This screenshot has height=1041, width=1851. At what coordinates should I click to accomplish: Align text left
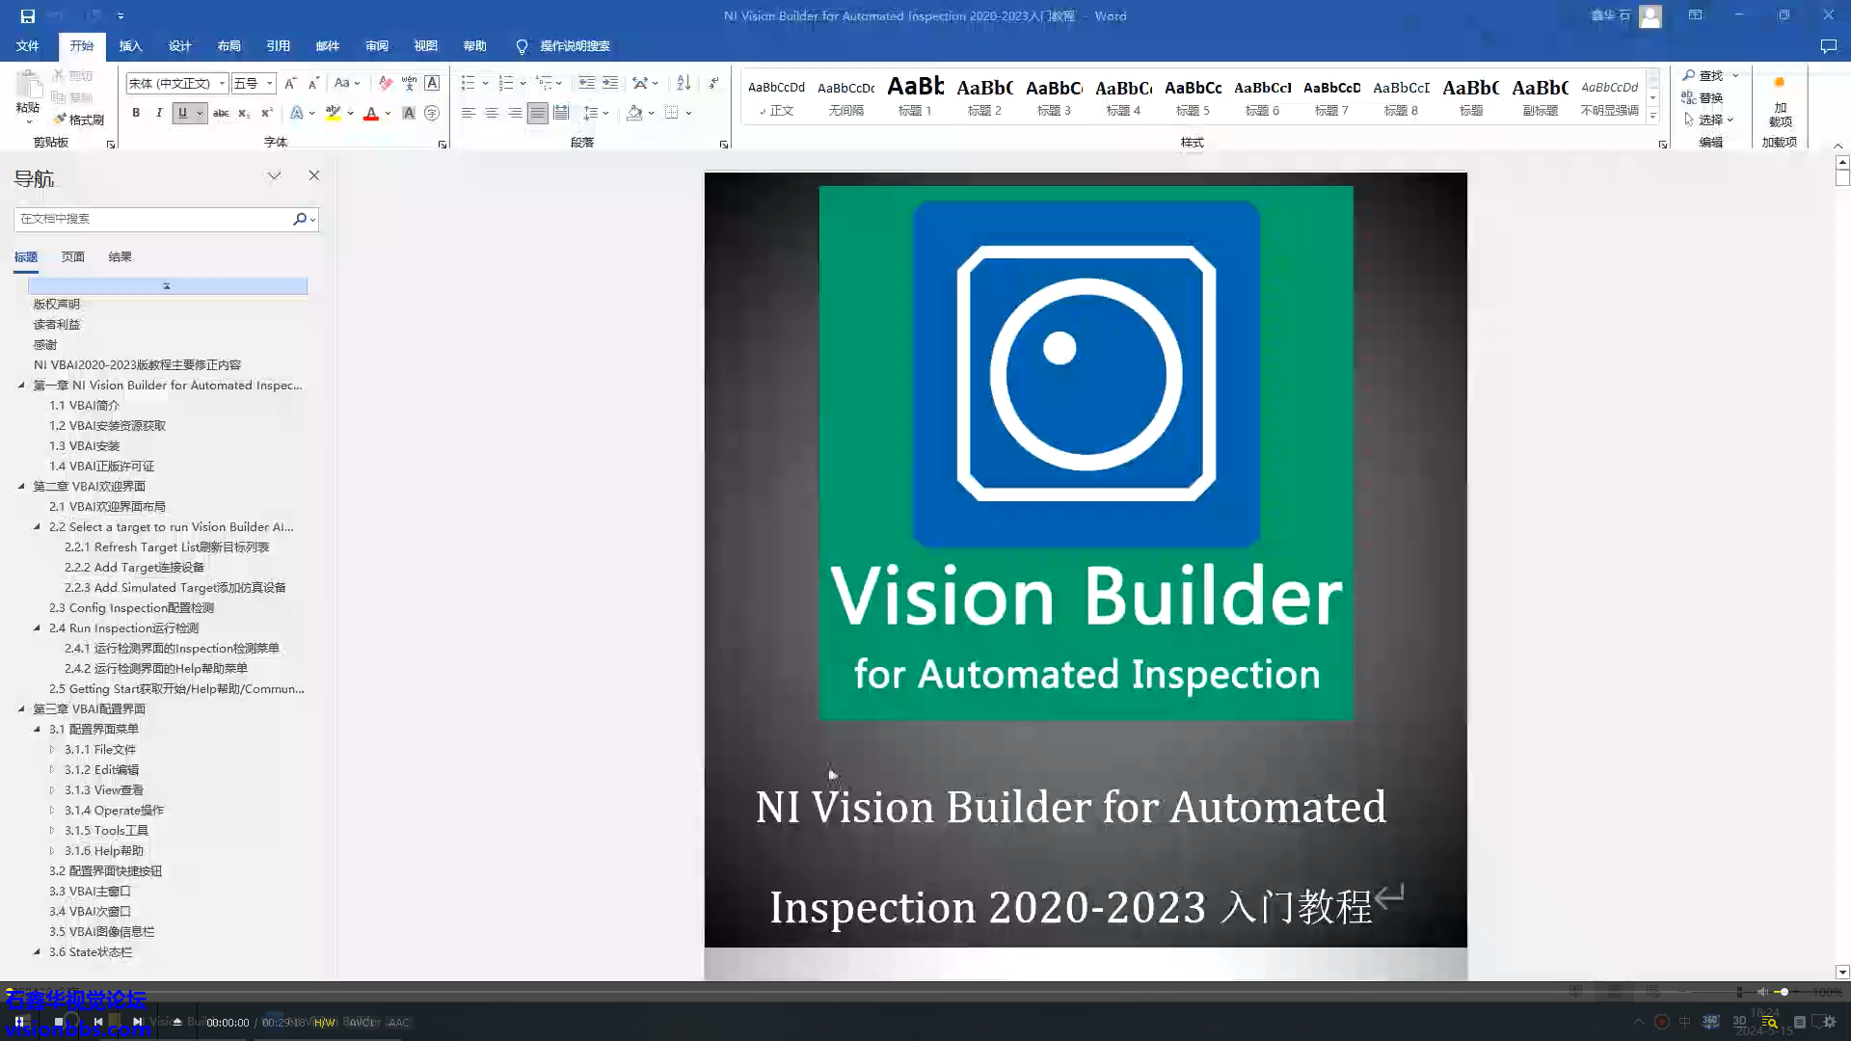pyautogui.click(x=468, y=113)
